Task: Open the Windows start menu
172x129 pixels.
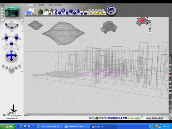Action: point(8,126)
